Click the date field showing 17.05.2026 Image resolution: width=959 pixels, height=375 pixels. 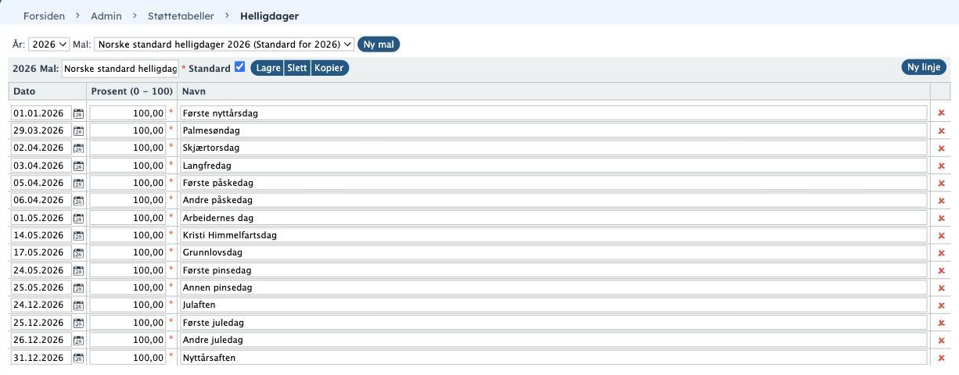click(x=41, y=253)
